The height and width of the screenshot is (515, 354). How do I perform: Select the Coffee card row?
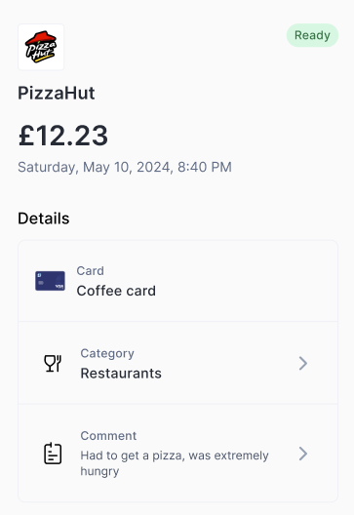tap(178, 281)
